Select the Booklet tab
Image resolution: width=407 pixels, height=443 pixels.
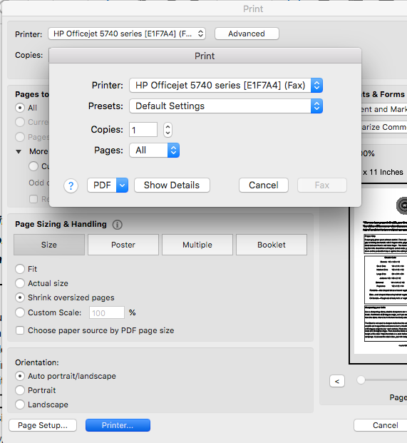click(x=272, y=245)
